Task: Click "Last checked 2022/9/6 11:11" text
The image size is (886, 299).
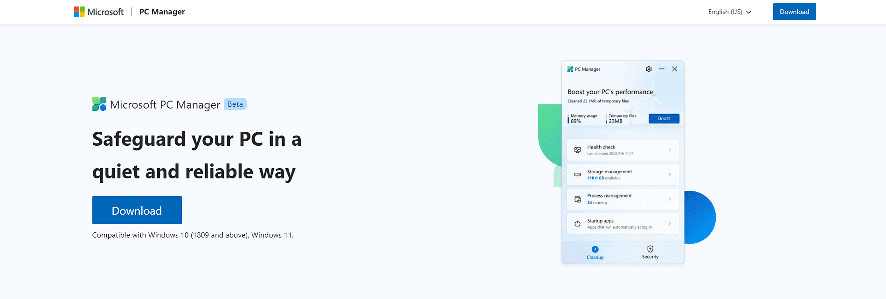Action: pos(610,154)
